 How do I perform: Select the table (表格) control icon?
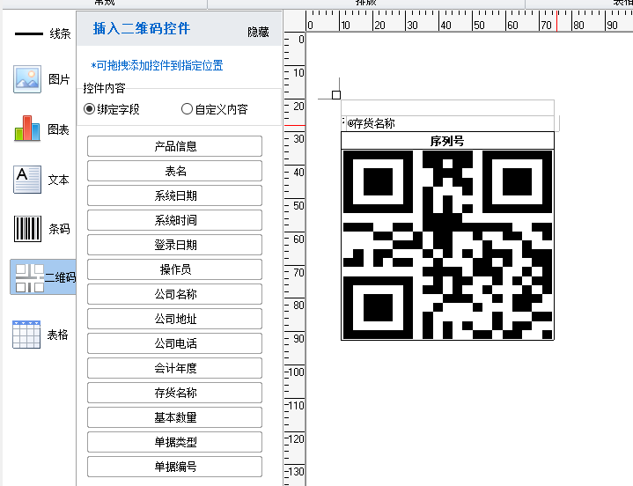(26, 335)
